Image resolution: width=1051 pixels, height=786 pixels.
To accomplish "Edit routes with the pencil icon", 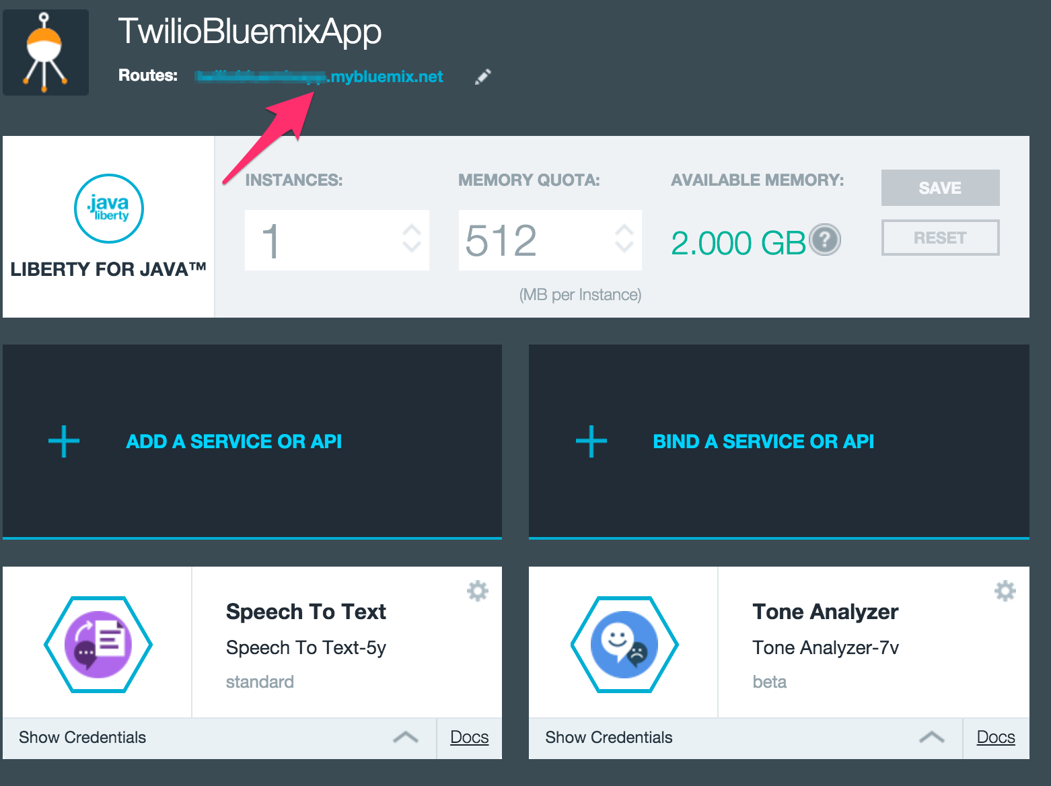I will click(x=483, y=77).
